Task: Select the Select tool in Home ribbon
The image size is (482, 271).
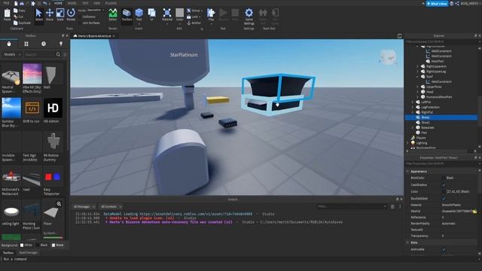Action: (38, 15)
